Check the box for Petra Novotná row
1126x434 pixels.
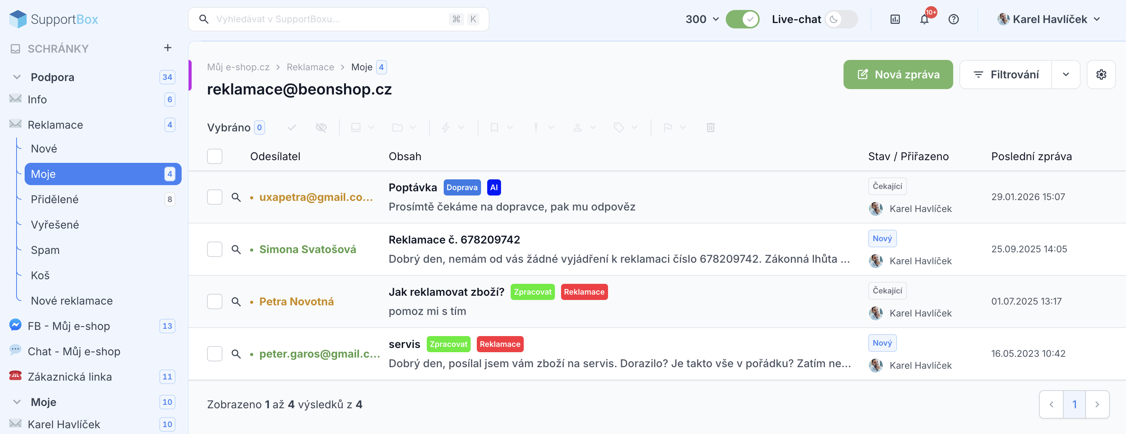tap(215, 301)
